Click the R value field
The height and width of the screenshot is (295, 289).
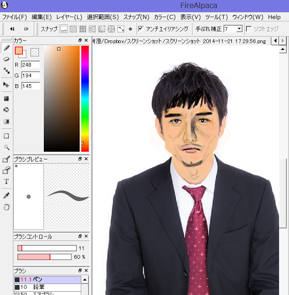pos(30,65)
